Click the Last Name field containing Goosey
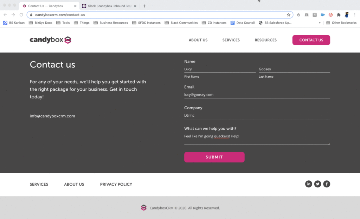The image size is (360, 219). coord(294,69)
